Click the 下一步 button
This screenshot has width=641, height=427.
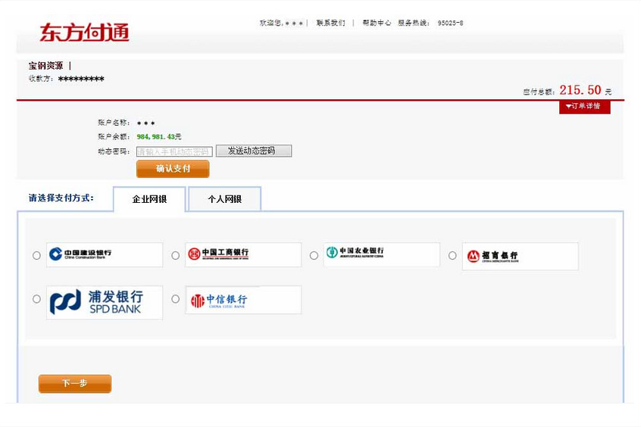(75, 383)
